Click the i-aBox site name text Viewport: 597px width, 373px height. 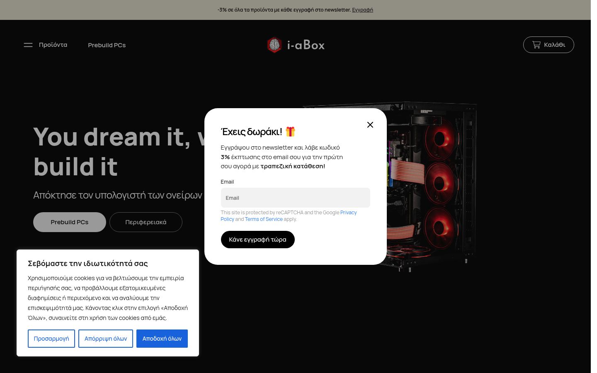[306, 45]
